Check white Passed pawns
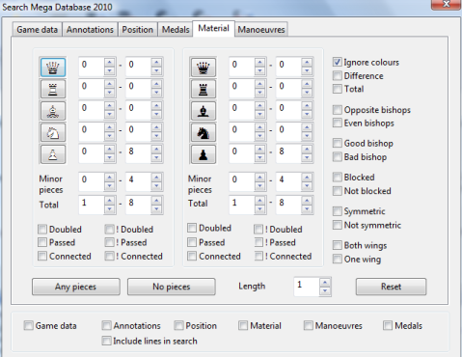The image size is (462, 357). [x=42, y=242]
